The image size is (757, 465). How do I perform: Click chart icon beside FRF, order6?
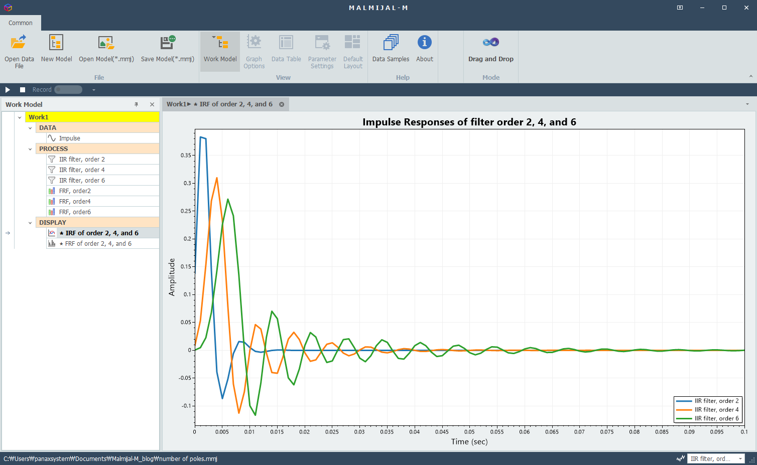point(52,212)
